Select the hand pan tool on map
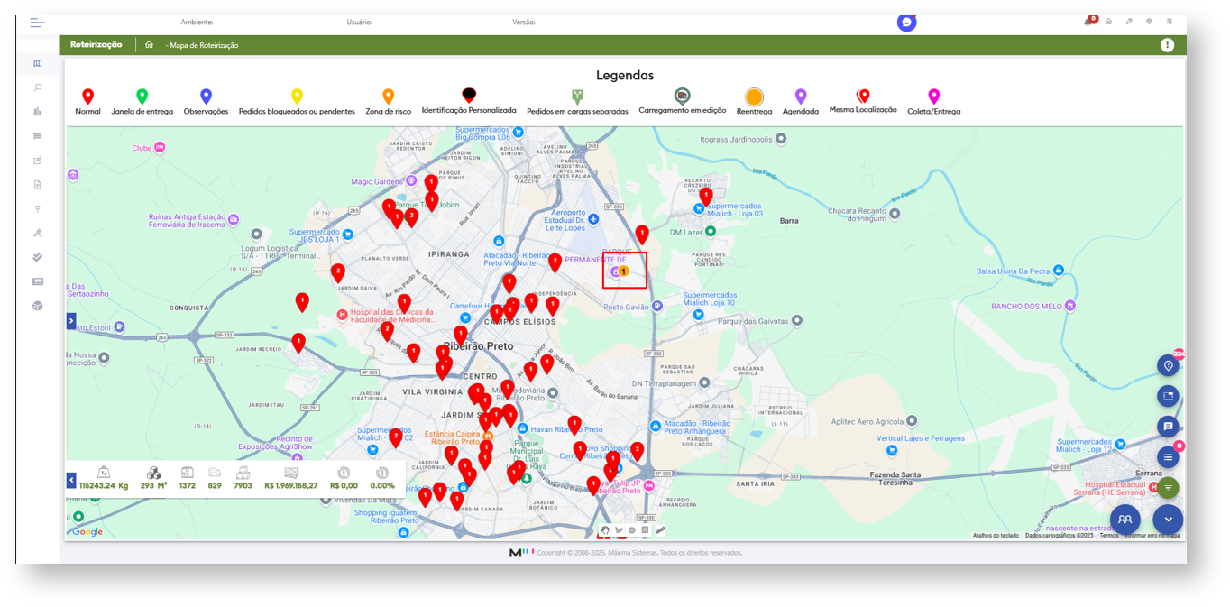 pyautogui.click(x=605, y=530)
